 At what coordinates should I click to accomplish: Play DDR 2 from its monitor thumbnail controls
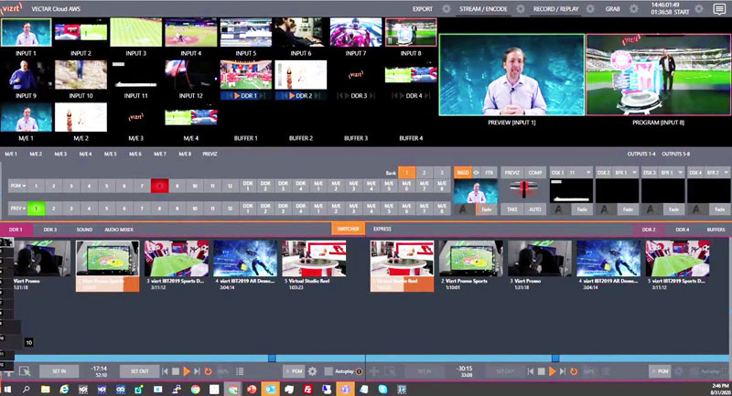click(292, 96)
